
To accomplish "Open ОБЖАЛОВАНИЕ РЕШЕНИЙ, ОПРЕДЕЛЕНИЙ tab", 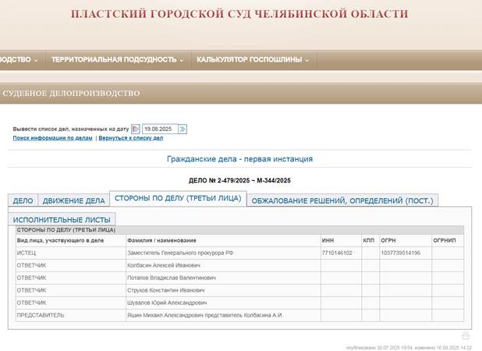I will 342,200.
